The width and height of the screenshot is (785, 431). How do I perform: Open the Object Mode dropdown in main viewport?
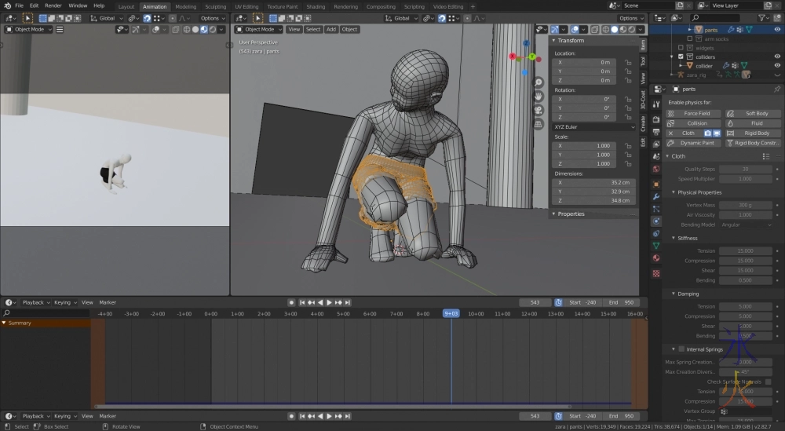click(x=259, y=29)
